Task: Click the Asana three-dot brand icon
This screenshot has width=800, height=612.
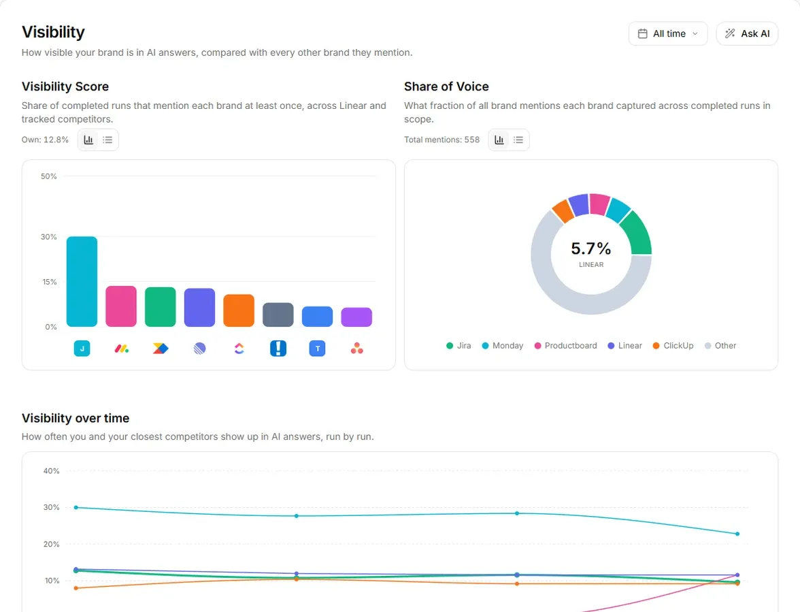Action: tap(356, 349)
